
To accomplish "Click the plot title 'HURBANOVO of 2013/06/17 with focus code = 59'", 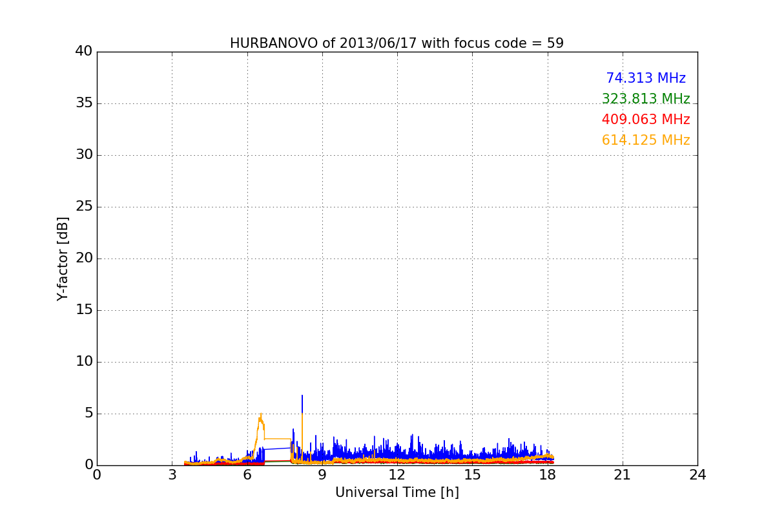I will [x=397, y=43].
